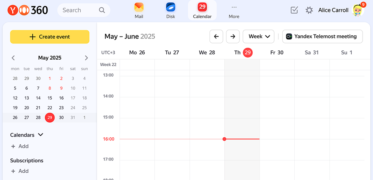Viewport: 373px width, 180px height.
Task: Click the search magnifier icon
Action: pos(102,10)
